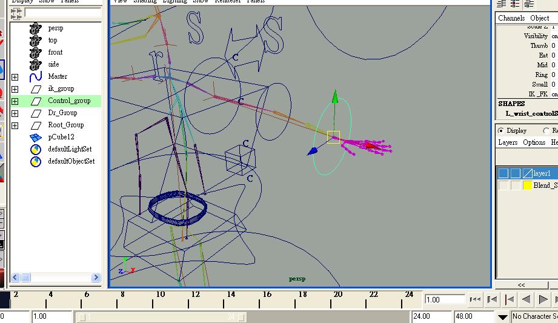Toggle layer1 display type box

516,173
